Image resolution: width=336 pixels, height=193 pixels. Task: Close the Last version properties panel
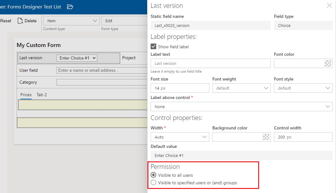click(329, 5)
